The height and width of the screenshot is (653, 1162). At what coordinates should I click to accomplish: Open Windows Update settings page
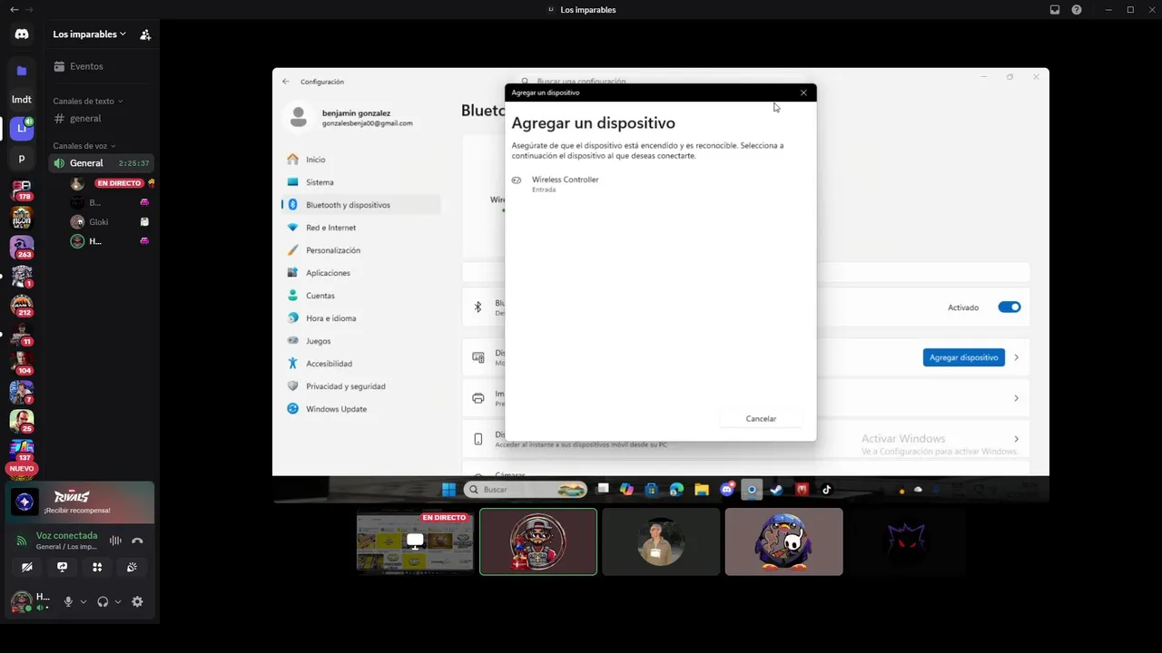[x=361, y=409]
